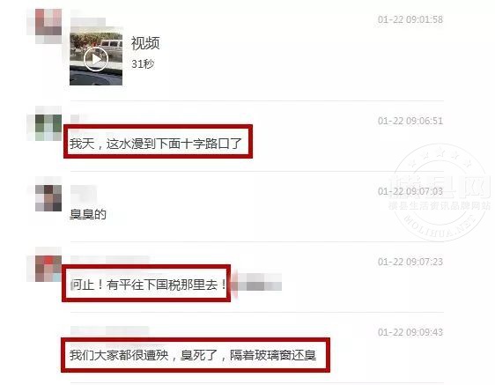Image resolution: width=495 pixels, height=385 pixels.
Task: Click timestamp 01-22 09:06:51
Action: [x=410, y=121]
